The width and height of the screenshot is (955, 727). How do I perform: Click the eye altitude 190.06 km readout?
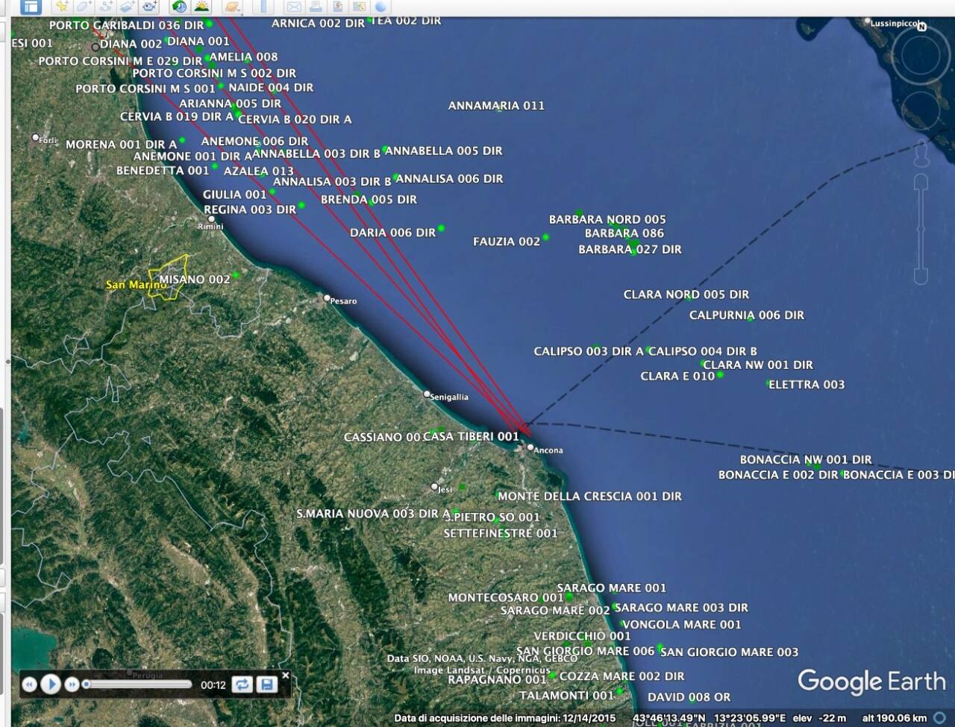point(895,718)
